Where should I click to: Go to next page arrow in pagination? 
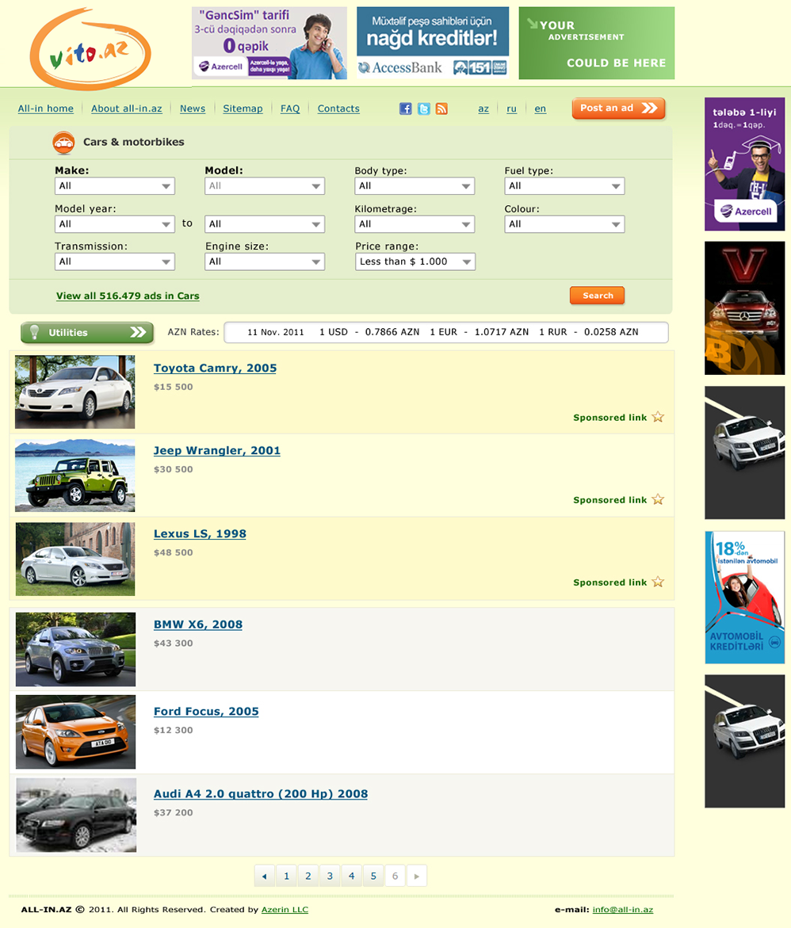tap(417, 876)
